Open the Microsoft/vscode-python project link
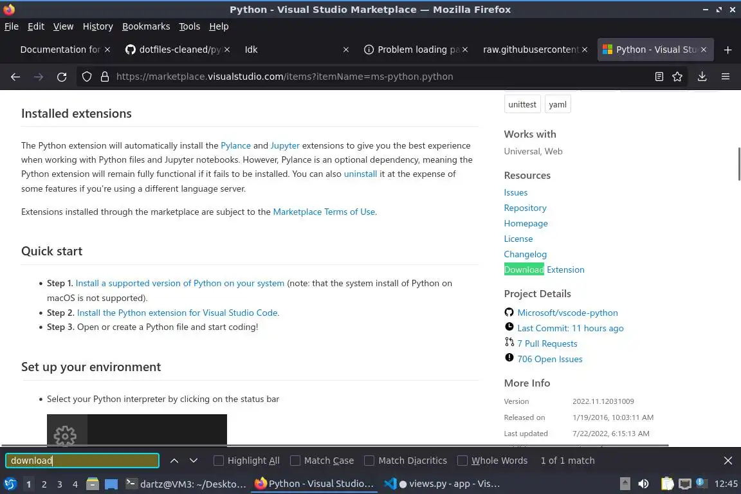 (567, 313)
